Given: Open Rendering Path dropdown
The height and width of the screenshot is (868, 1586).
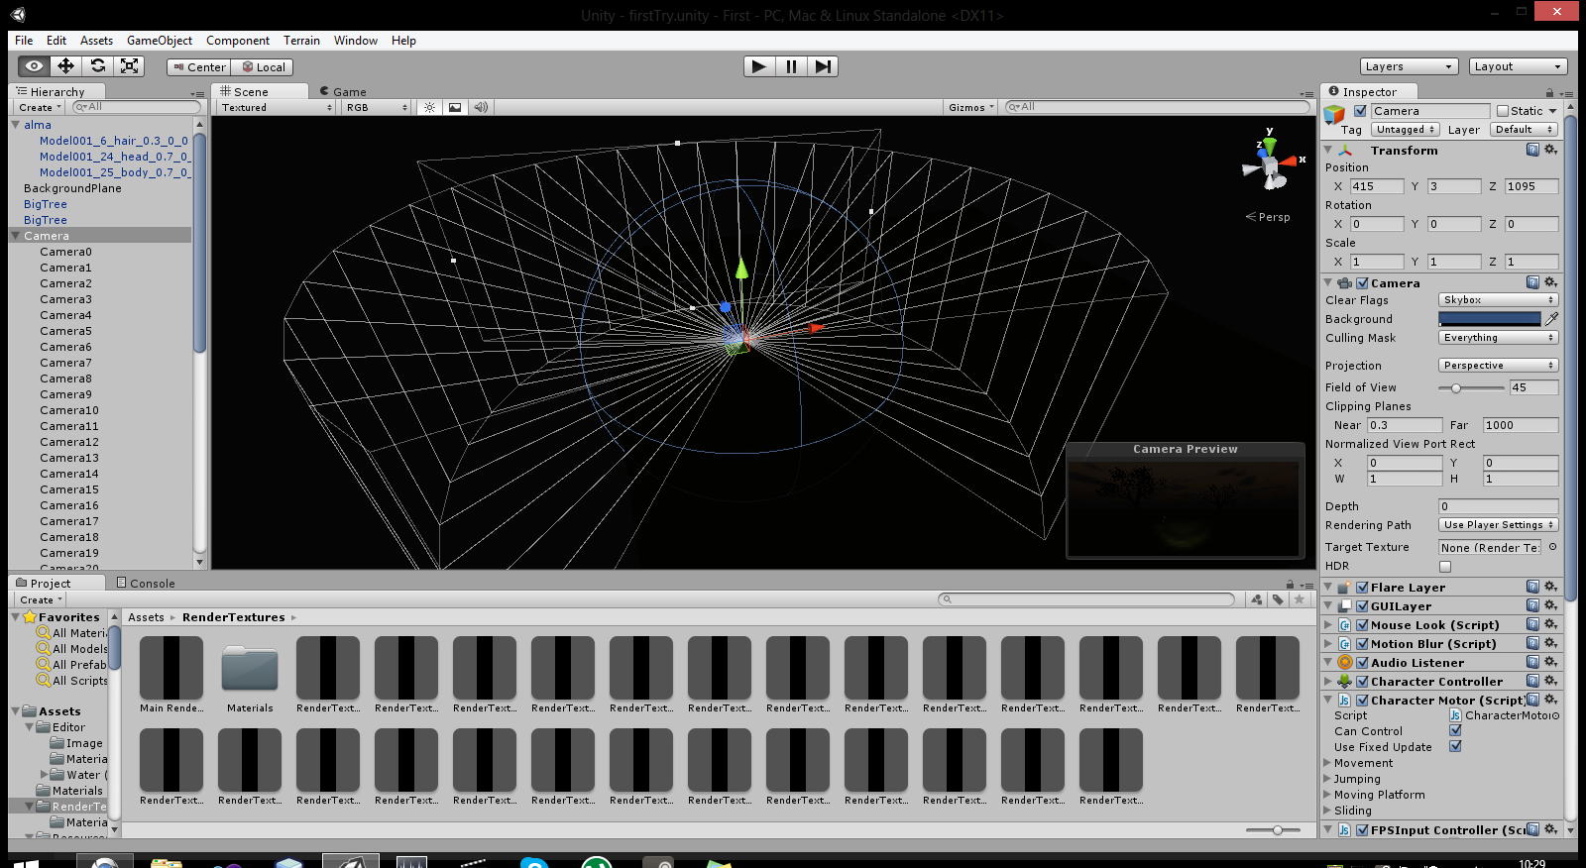Looking at the screenshot, I should [x=1498, y=525].
